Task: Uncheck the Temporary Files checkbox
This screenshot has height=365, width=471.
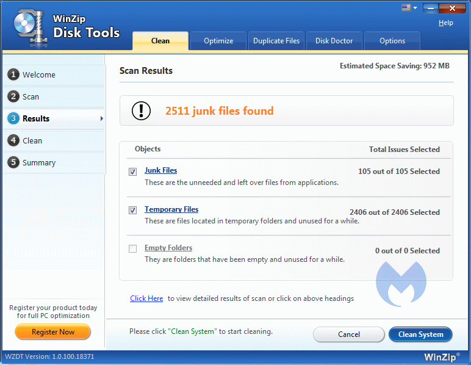Action: pos(132,211)
